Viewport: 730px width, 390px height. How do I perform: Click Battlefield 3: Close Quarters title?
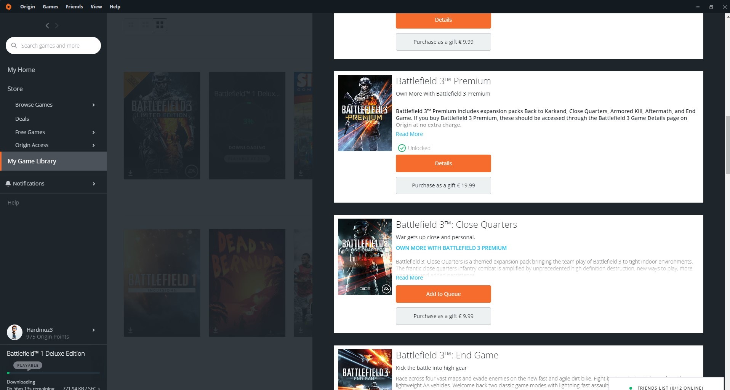(x=456, y=225)
